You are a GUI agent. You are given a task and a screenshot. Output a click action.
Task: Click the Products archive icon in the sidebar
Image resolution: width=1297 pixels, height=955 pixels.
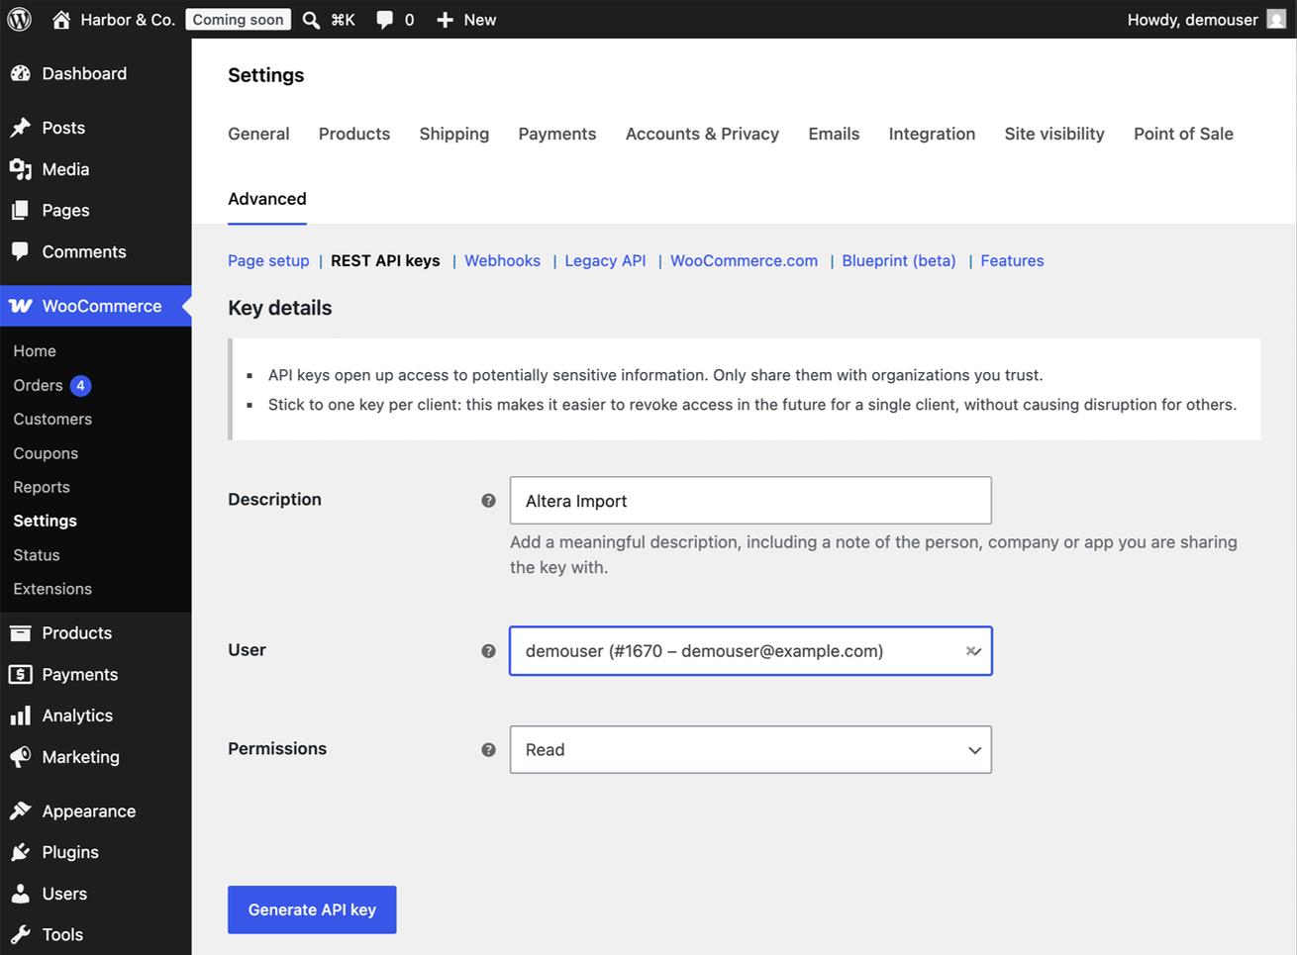(21, 633)
